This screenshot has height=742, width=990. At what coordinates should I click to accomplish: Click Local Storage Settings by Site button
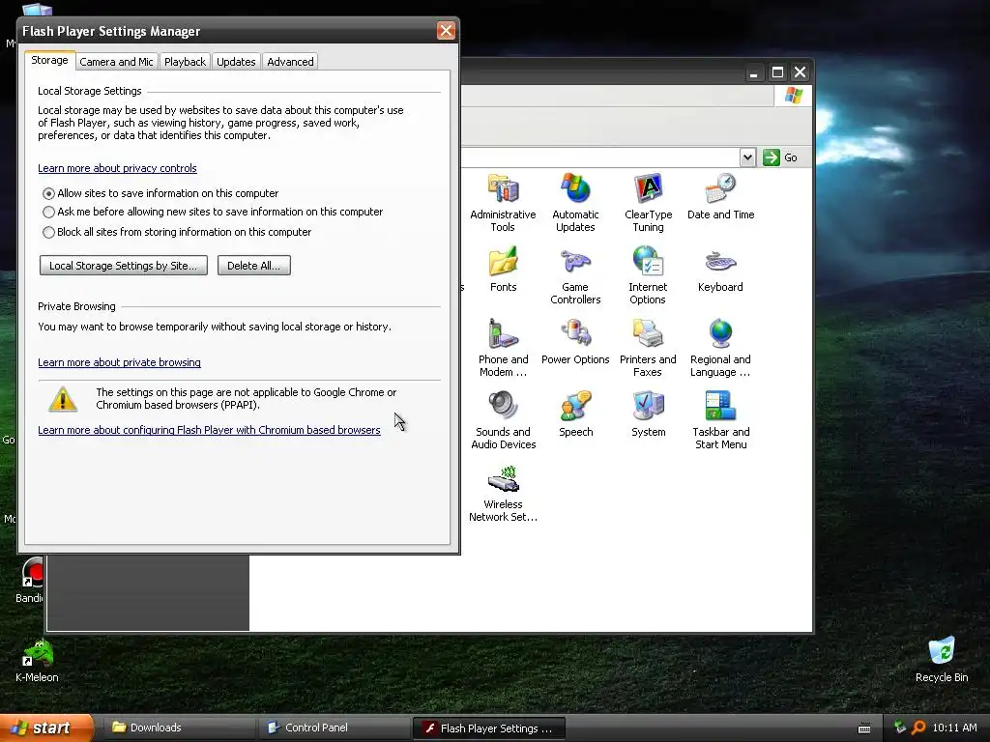(123, 266)
